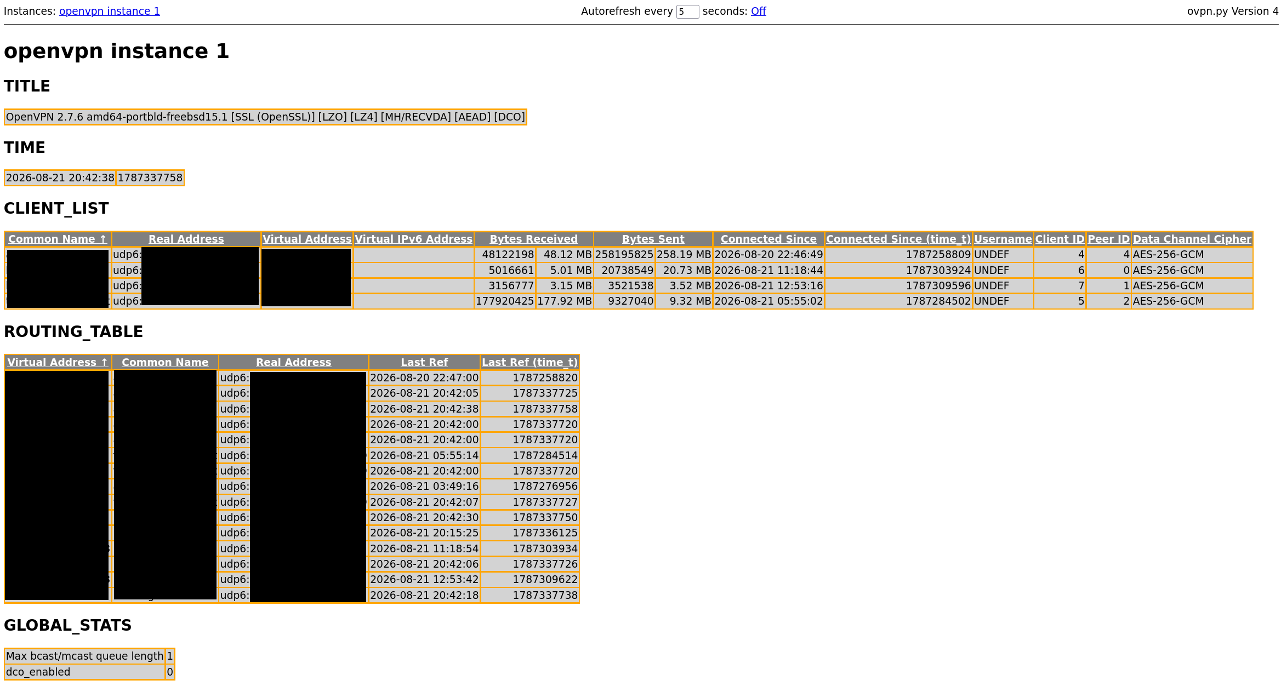Viewport: 1281px width, 686px height.
Task: Click last ref time_t 1787337738
Action: pos(530,596)
